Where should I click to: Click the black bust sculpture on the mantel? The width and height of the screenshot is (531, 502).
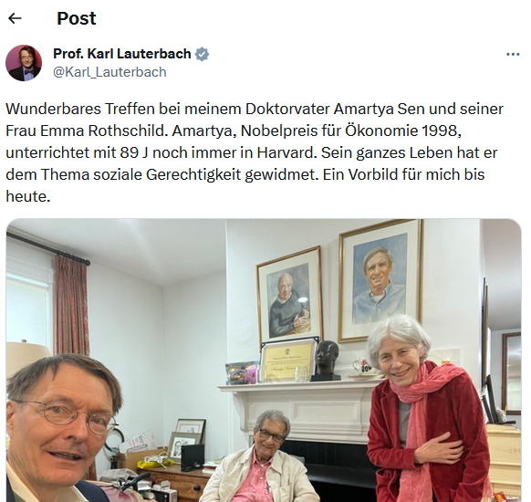click(327, 361)
